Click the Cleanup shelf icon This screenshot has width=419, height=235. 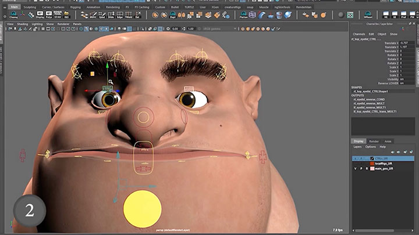[13, 15]
